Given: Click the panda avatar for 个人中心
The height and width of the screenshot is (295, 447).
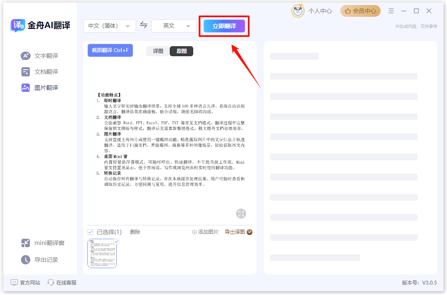Looking at the screenshot, I should coord(297,11).
